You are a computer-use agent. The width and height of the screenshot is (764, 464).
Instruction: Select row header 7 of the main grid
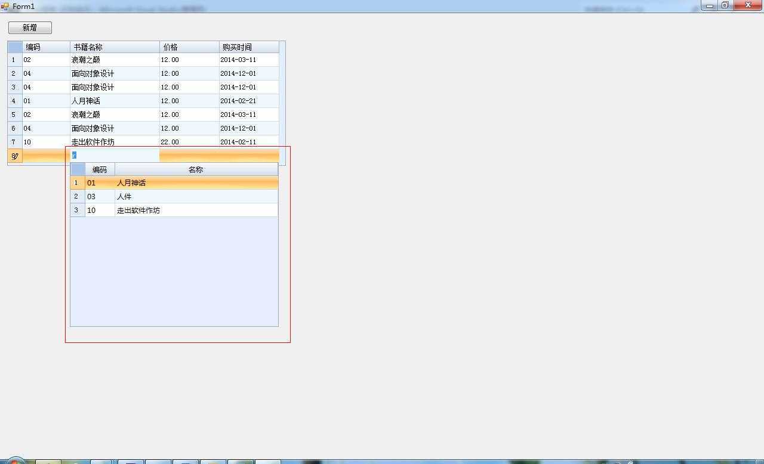pos(15,142)
